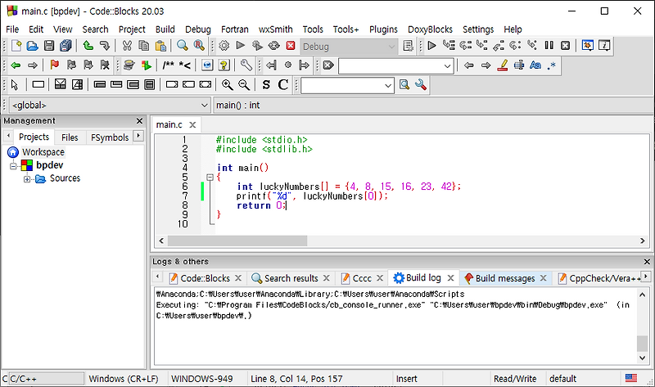Save all files using stacked floppy icon

(x=65, y=46)
